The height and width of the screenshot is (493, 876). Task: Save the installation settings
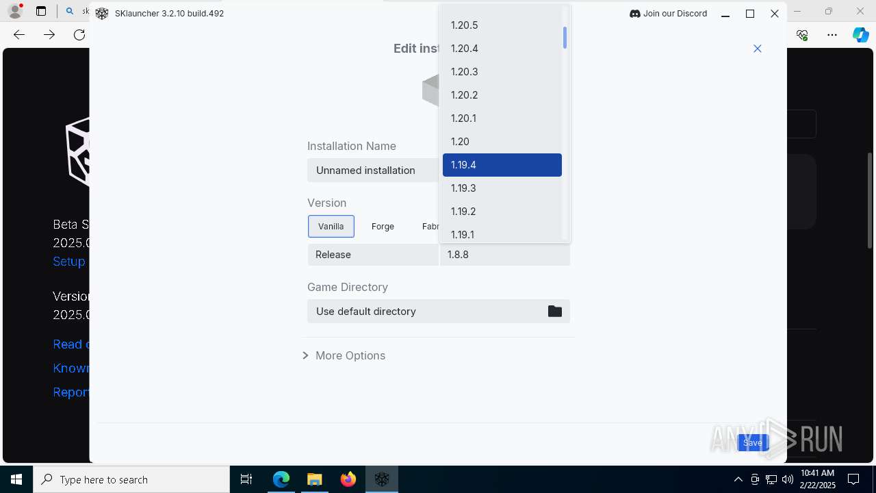tap(753, 443)
